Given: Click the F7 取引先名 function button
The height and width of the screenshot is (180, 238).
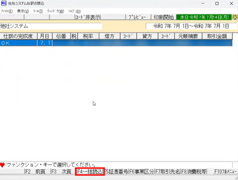Looking at the screenshot, I should point(167,171).
